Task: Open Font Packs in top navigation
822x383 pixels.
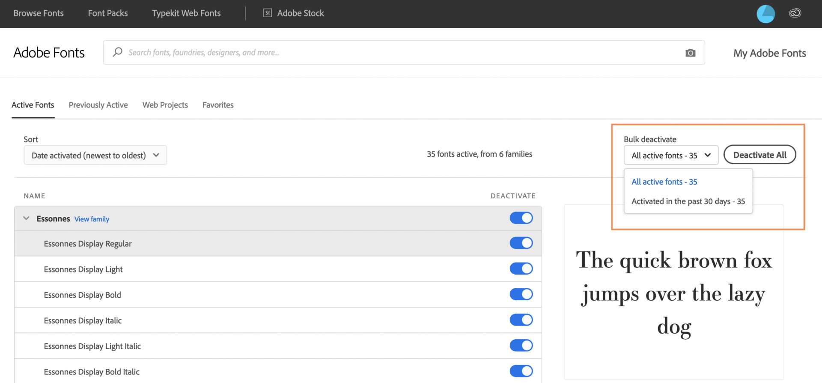Action: [x=108, y=13]
